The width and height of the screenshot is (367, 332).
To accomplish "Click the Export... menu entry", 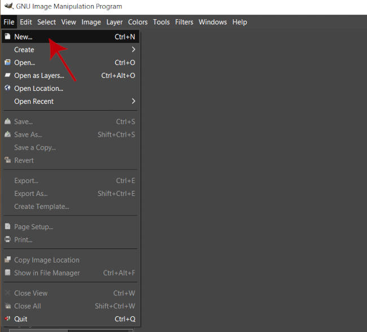I will [x=71, y=181].
